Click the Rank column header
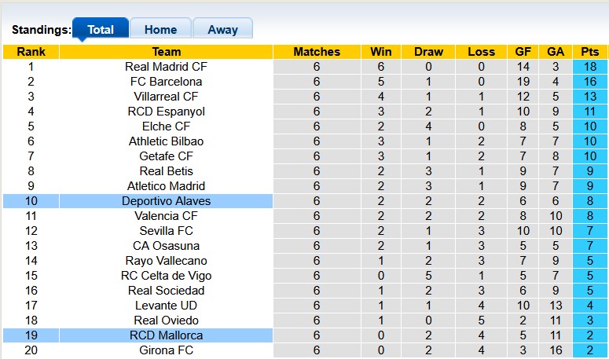 point(31,52)
